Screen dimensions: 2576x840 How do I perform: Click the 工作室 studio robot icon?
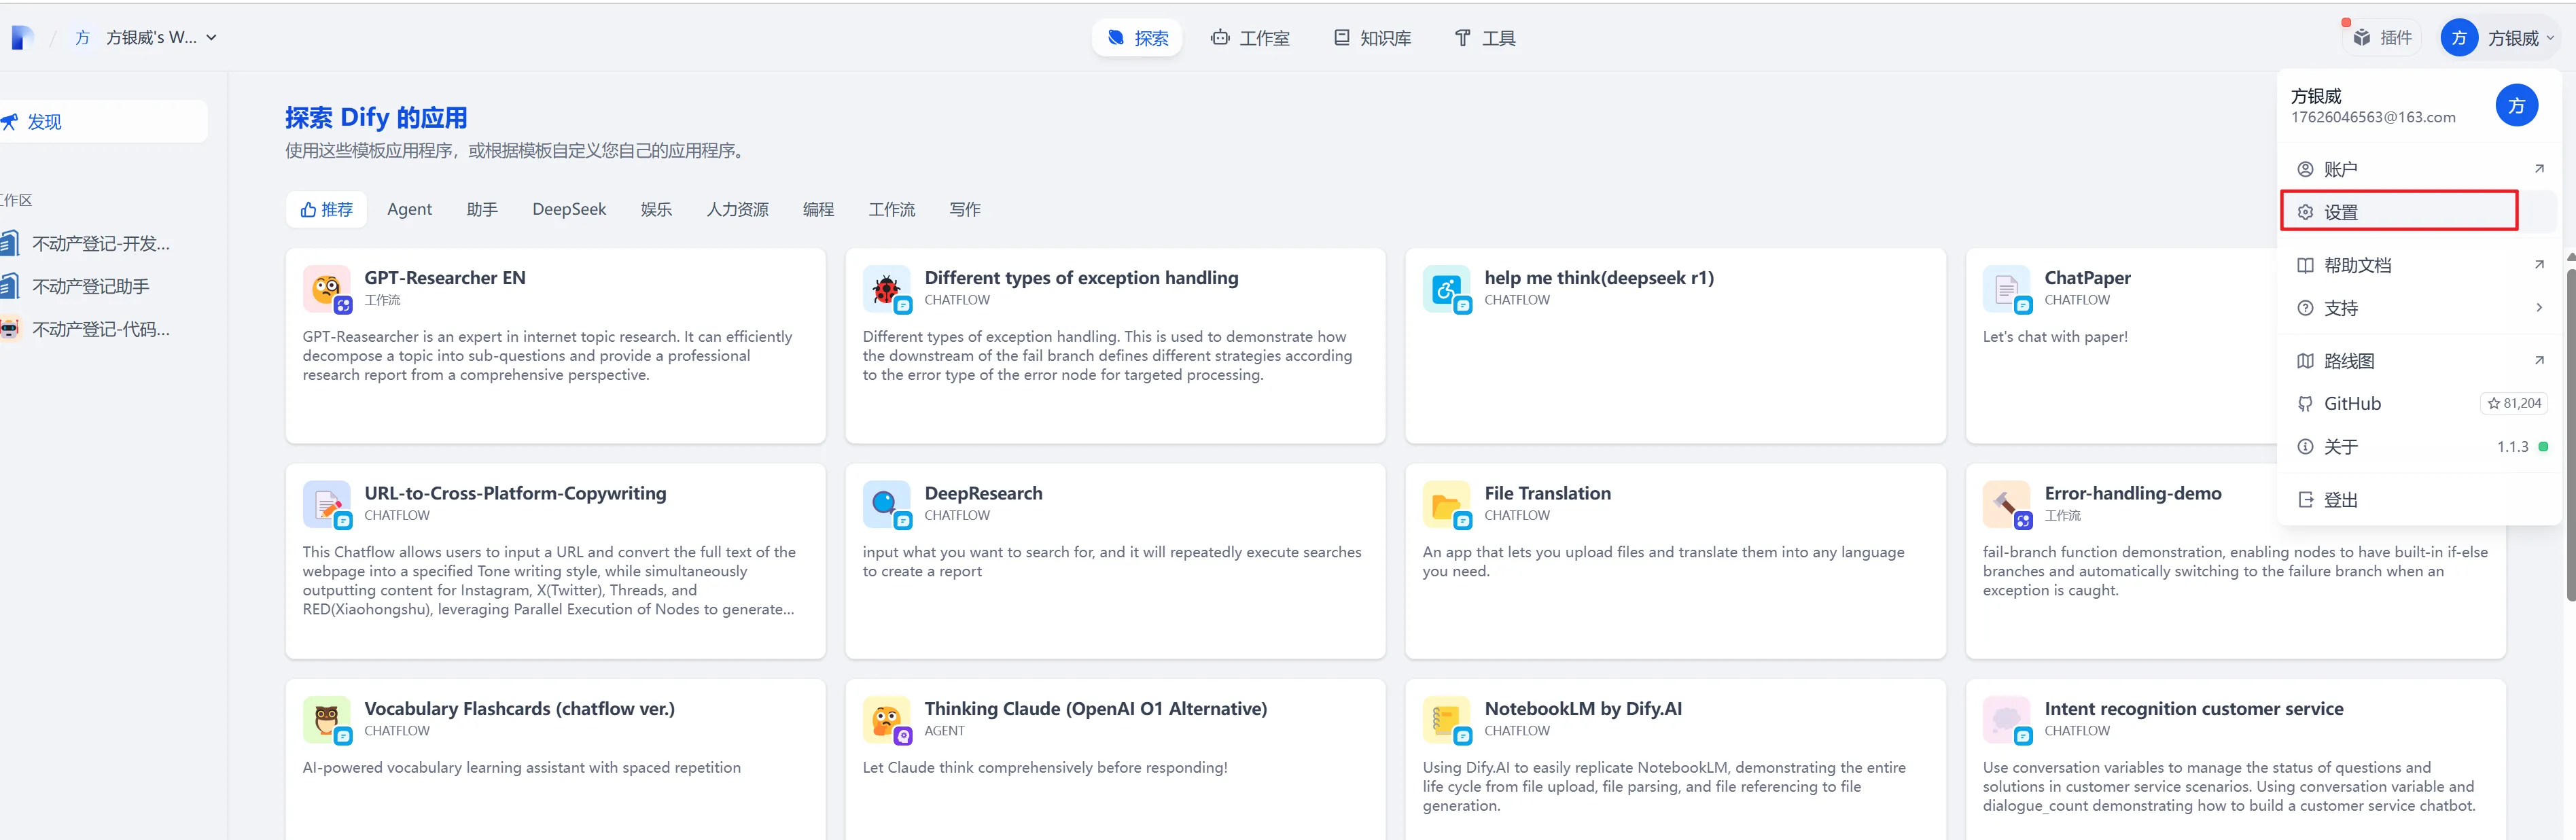[1220, 38]
